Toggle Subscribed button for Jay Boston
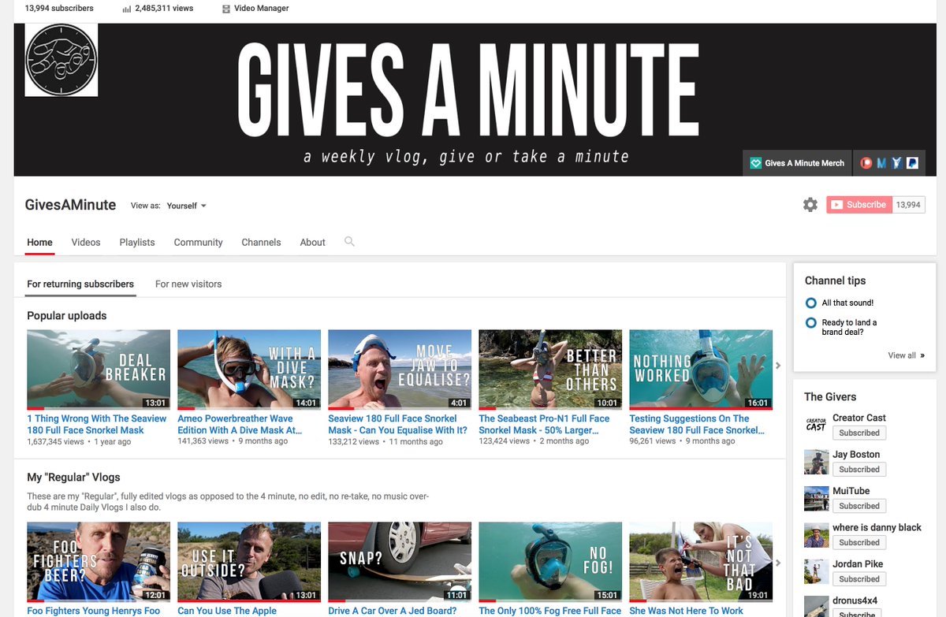This screenshot has height=617, width=946. coord(859,470)
